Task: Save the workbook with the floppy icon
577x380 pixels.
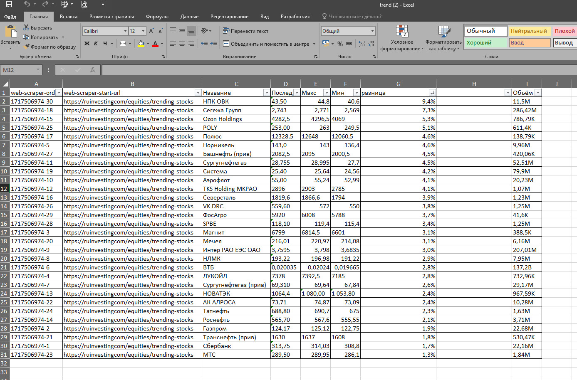Action: click(x=9, y=5)
